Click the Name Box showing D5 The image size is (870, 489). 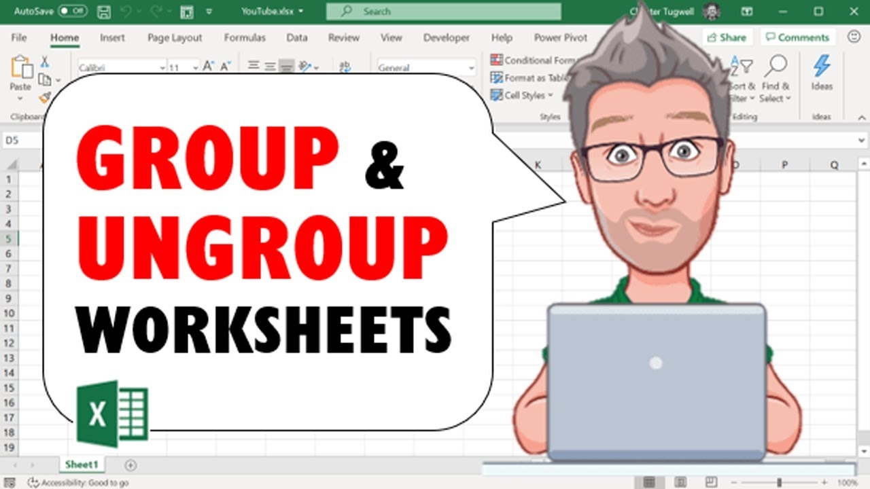tap(22, 140)
